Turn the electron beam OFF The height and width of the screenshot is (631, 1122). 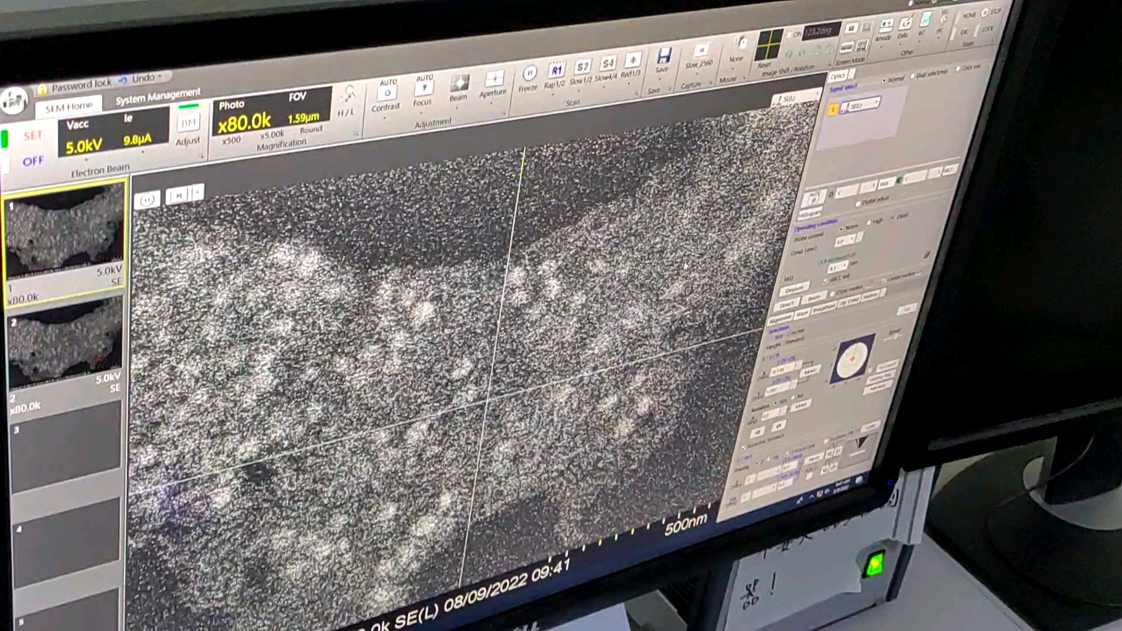(33, 161)
